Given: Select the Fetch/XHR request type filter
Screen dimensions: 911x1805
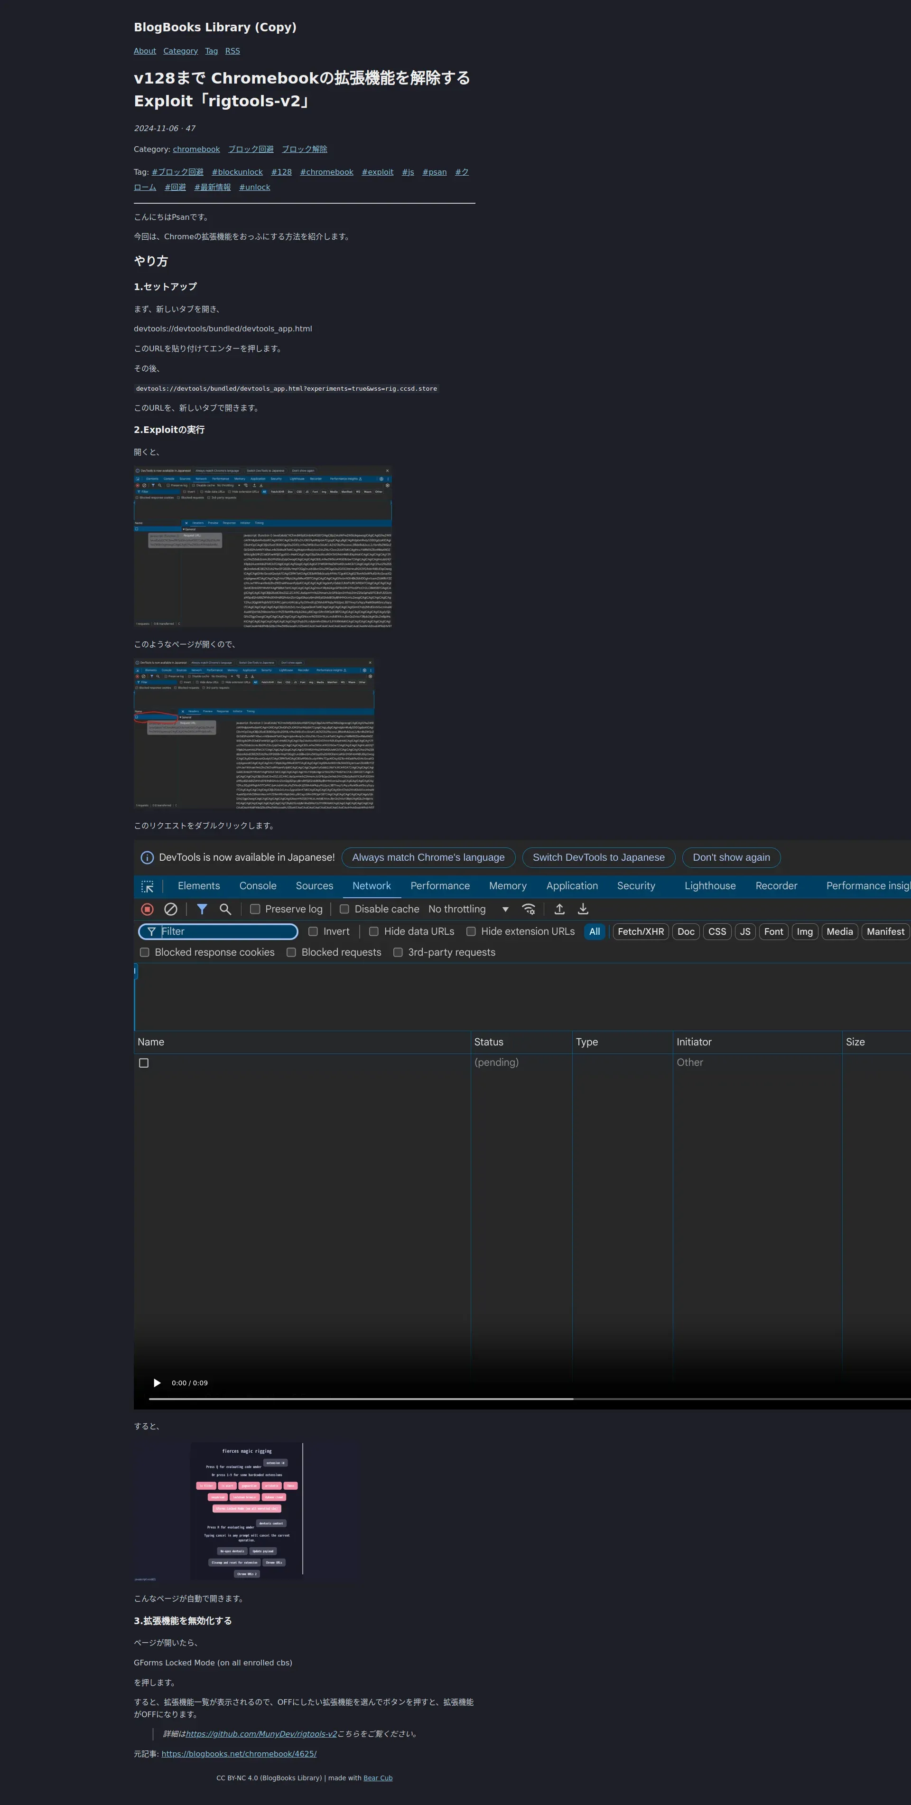Looking at the screenshot, I should coord(641,931).
